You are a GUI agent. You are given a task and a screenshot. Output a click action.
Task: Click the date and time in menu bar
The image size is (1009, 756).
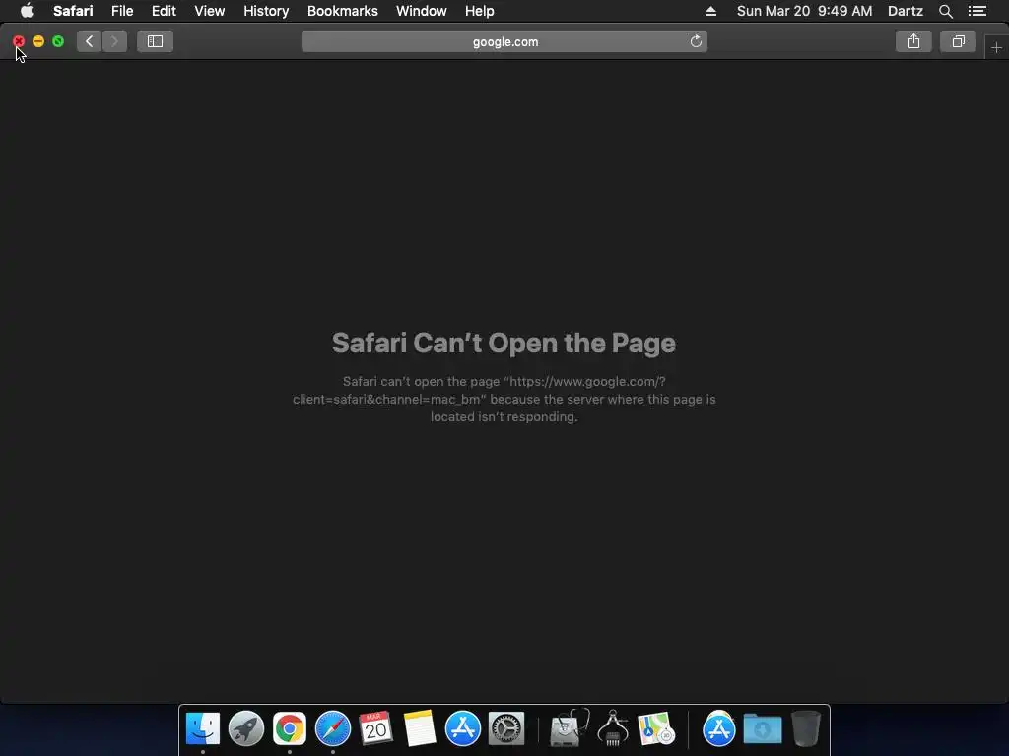tap(804, 11)
